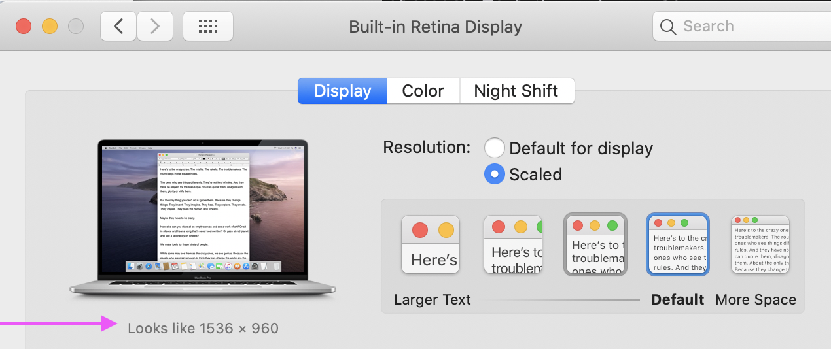This screenshot has height=349, width=831.
Task: Select the Larger Text scaling thumbnail
Action: pyautogui.click(x=431, y=244)
